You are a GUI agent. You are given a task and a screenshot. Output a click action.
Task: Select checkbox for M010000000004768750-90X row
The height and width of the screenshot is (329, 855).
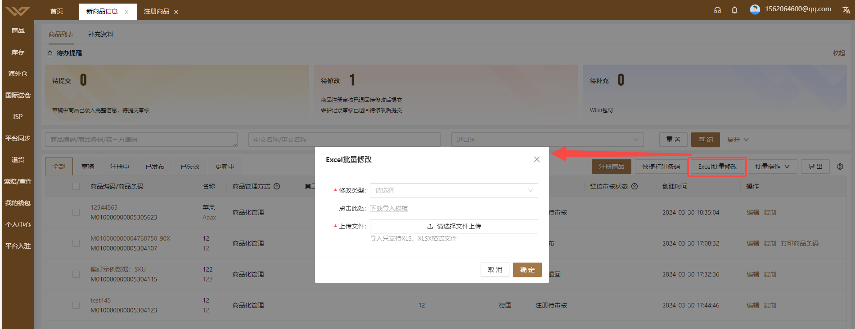click(x=76, y=243)
